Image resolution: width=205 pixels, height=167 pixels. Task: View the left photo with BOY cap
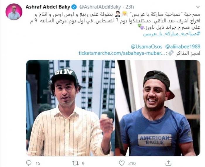coord(71,108)
